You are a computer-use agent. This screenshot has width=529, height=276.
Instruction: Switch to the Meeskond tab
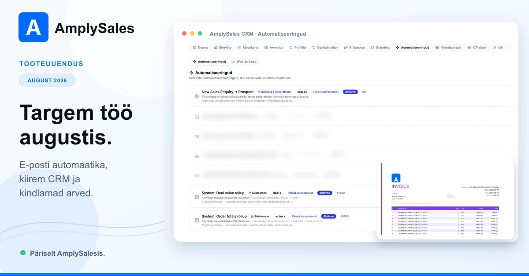coord(248,48)
